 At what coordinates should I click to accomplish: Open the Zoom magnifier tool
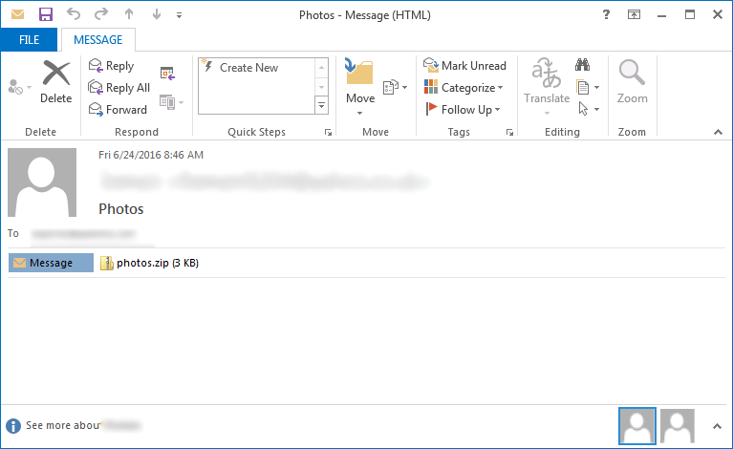point(632,82)
